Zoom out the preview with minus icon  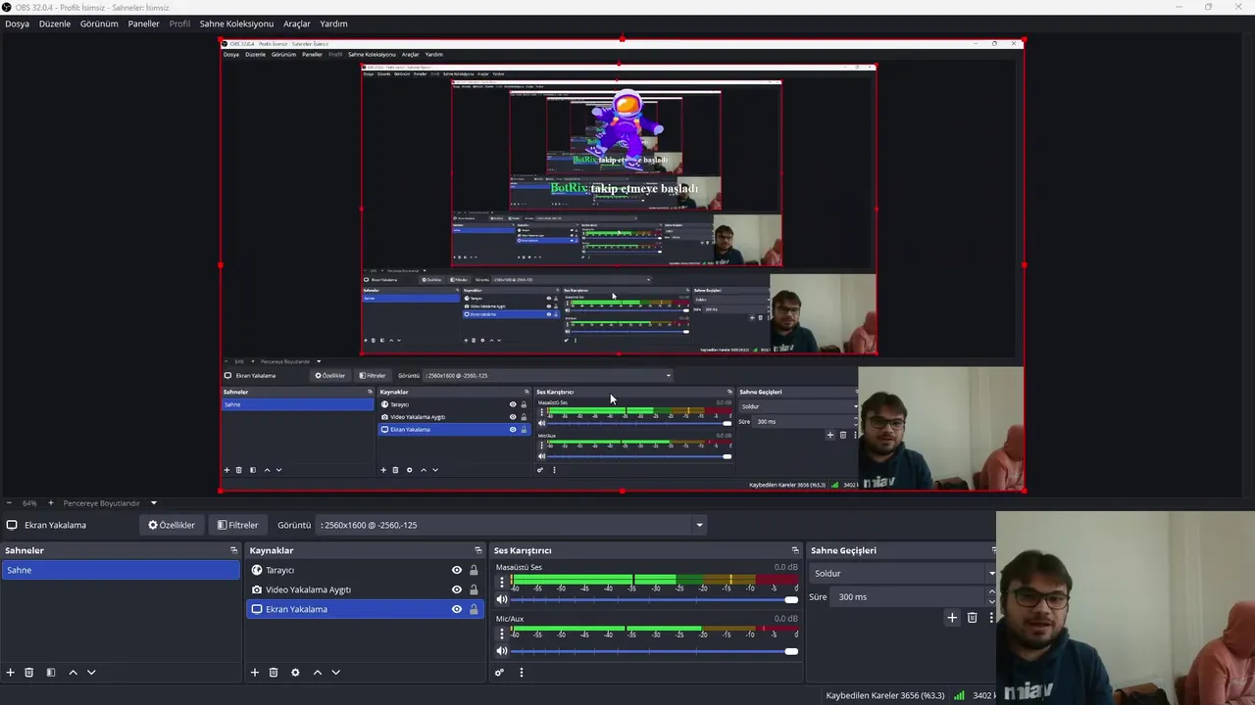[x=9, y=503]
